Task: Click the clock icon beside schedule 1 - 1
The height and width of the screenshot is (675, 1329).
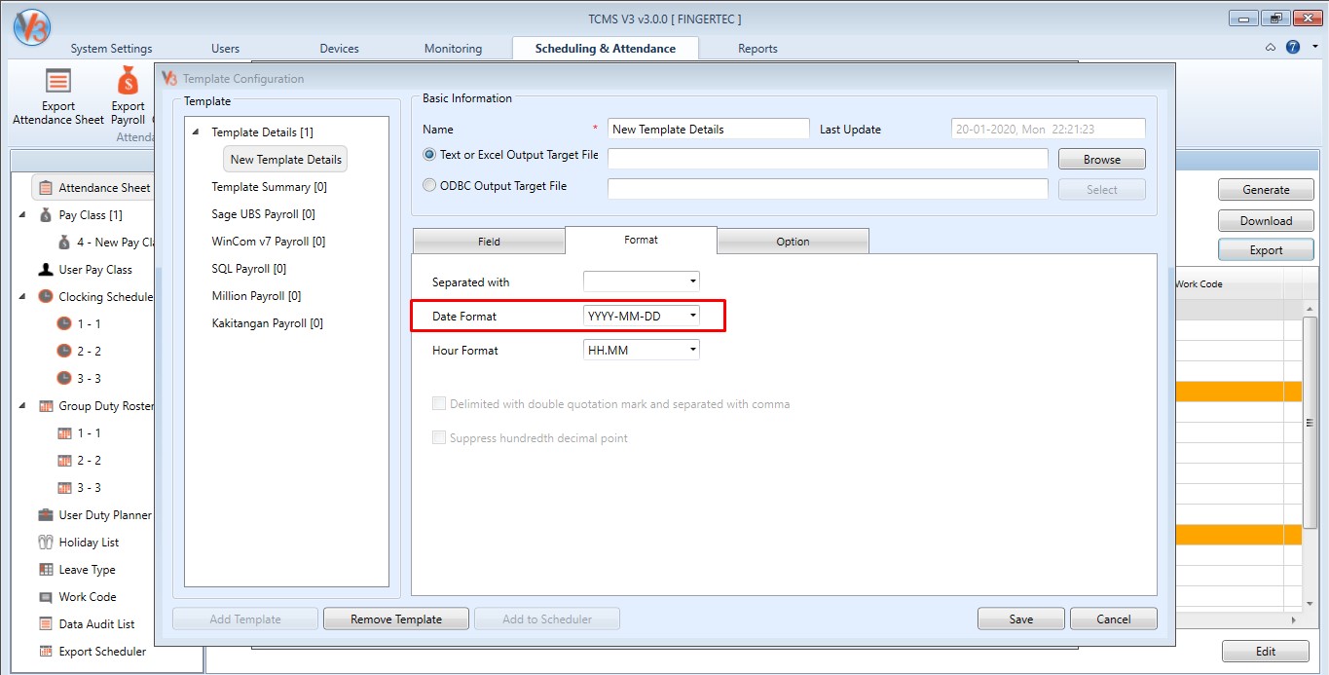Action: coord(64,323)
